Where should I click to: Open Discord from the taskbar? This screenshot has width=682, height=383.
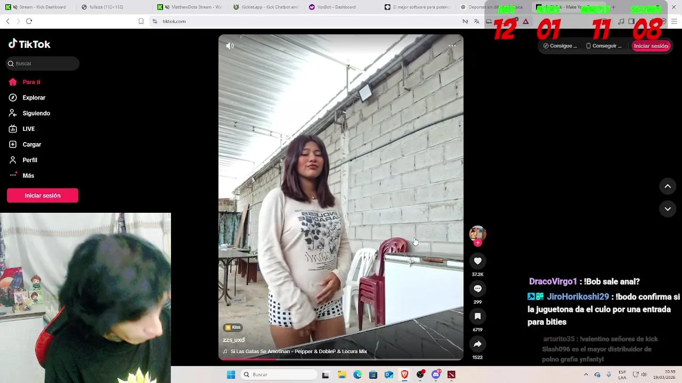(436, 374)
